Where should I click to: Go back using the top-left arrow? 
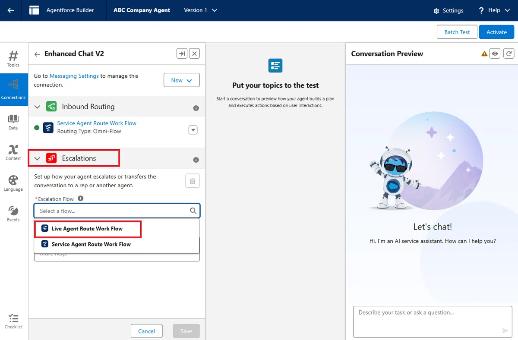11,10
